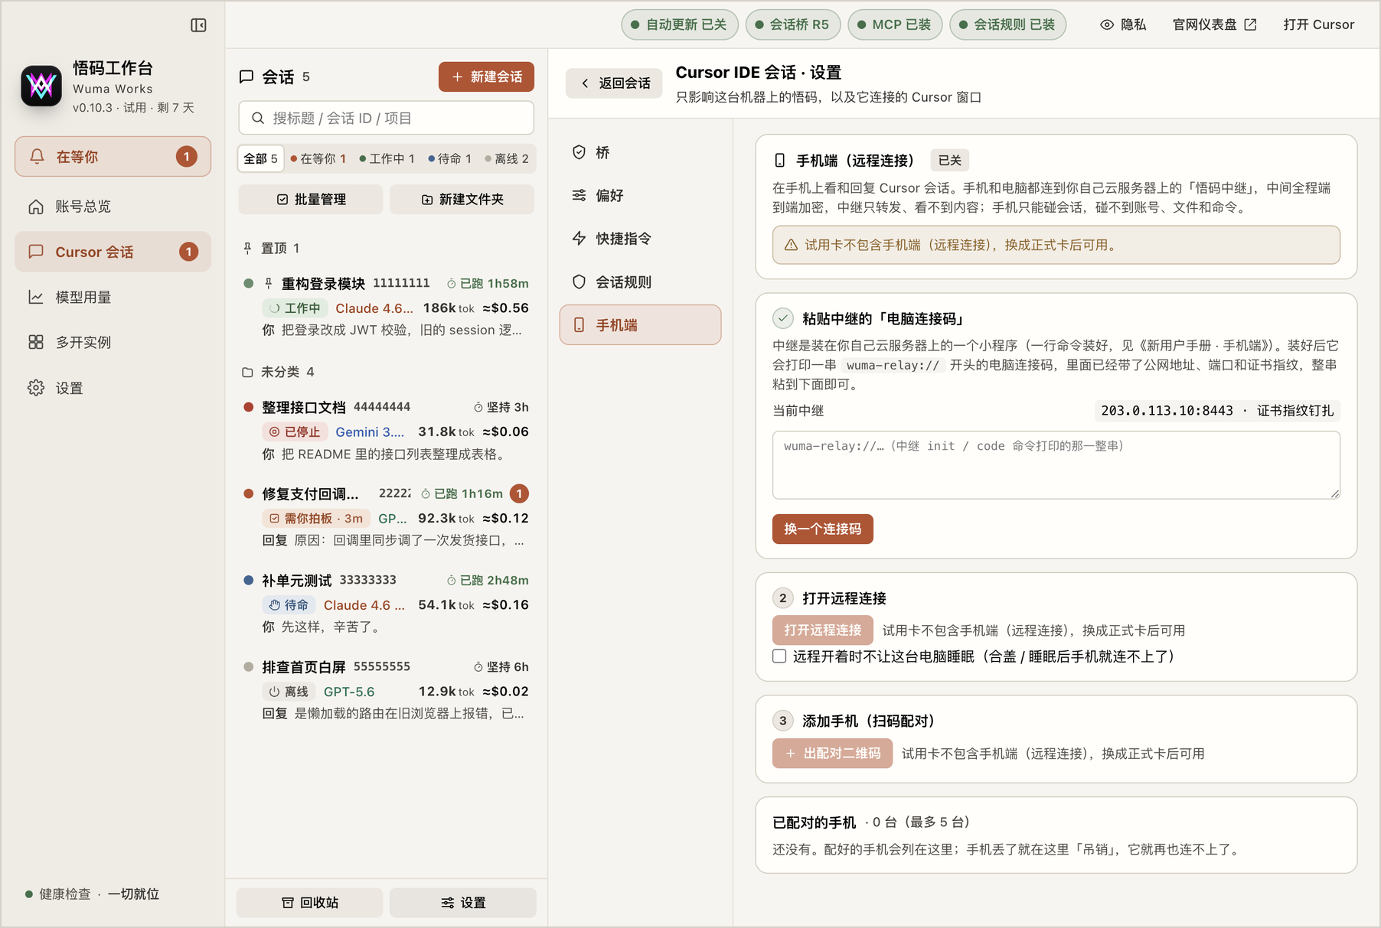Screen dimensions: 1381x928
Task: Click the 自动更新 已关 status pill
Action: pos(680,24)
